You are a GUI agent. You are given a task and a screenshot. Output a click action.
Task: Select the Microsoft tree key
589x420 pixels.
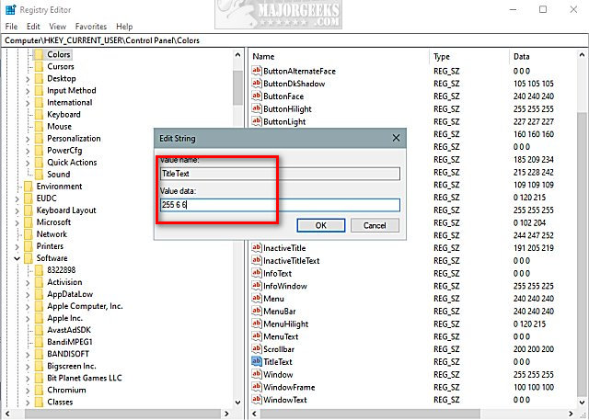[53, 222]
